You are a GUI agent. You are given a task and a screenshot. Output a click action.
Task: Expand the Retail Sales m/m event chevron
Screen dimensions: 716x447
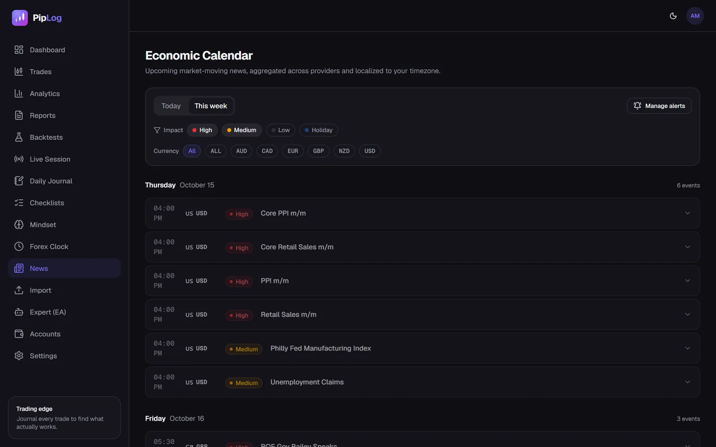(688, 315)
